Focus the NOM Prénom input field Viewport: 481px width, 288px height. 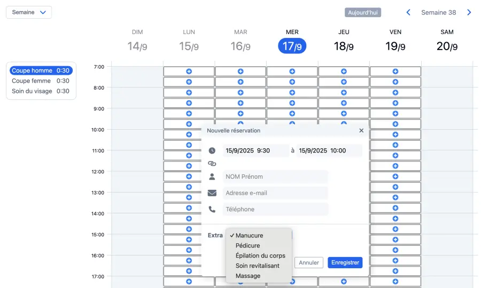[x=275, y=177]
